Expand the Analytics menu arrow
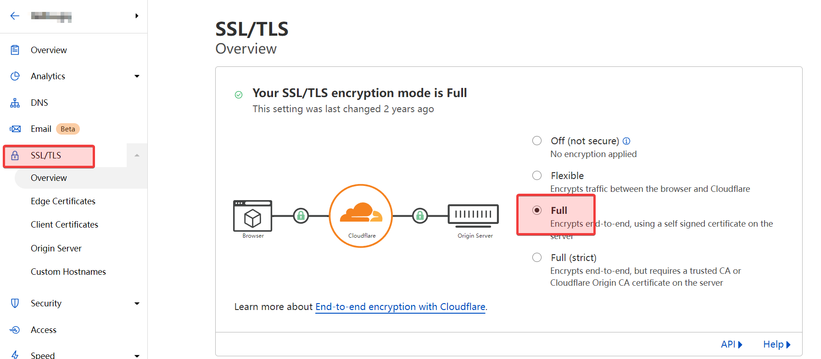Screen dimensions: 821x359 (x=137, y=76)
